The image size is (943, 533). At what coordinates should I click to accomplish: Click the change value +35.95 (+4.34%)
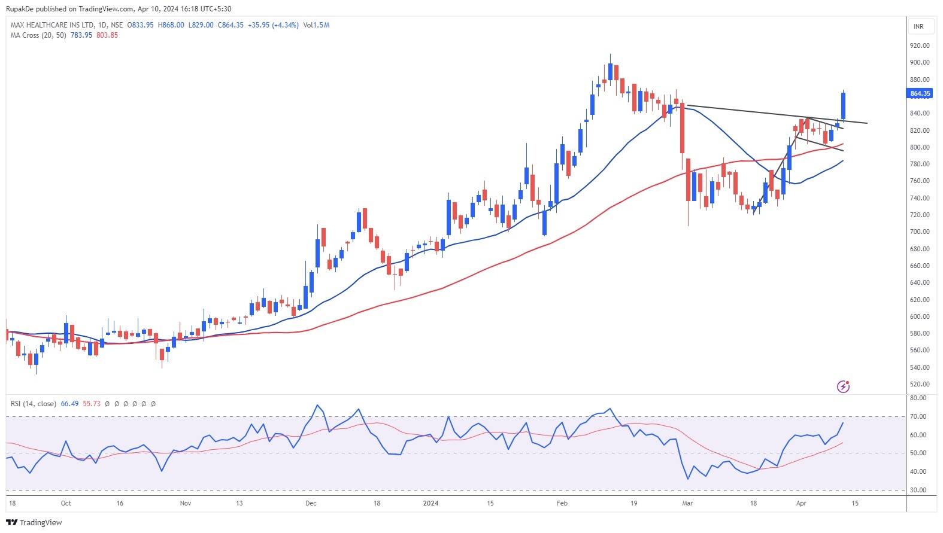[x=272, y=25]
